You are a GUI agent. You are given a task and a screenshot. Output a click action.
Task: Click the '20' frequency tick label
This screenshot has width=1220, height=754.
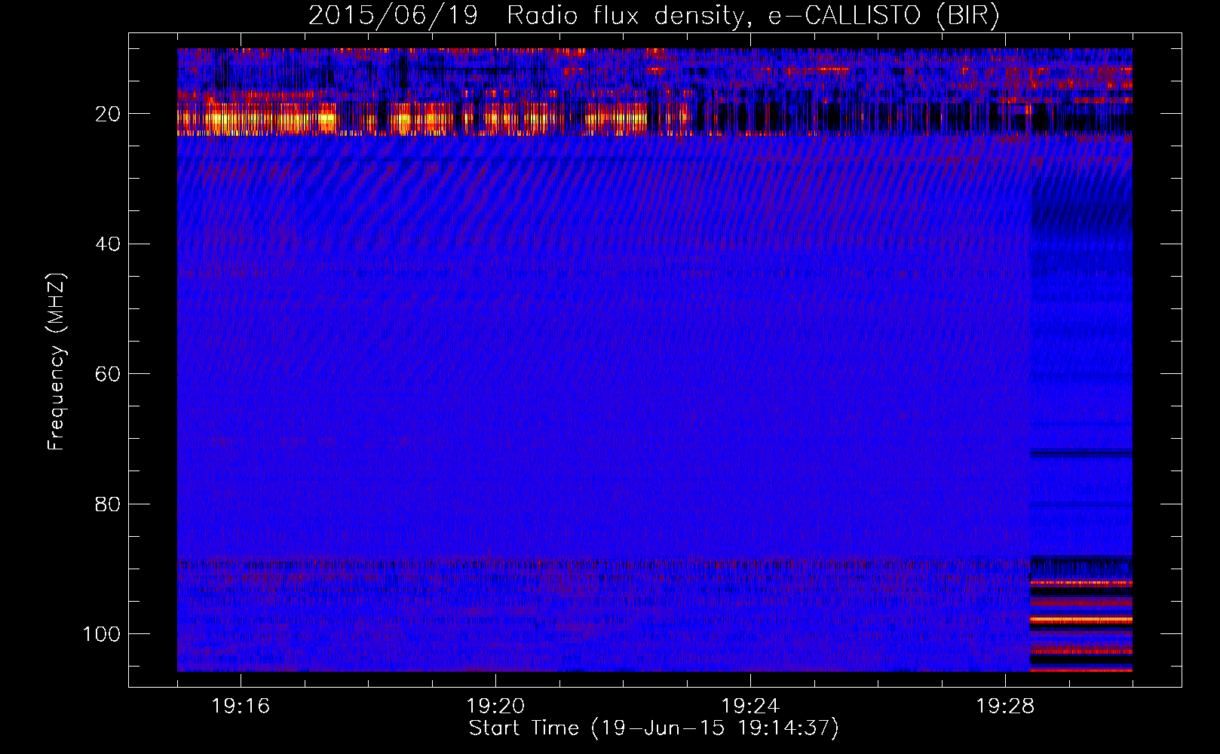[x=108, y=114]
